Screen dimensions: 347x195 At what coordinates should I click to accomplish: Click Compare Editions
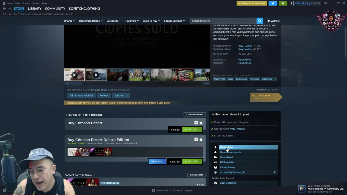[195, 115]
